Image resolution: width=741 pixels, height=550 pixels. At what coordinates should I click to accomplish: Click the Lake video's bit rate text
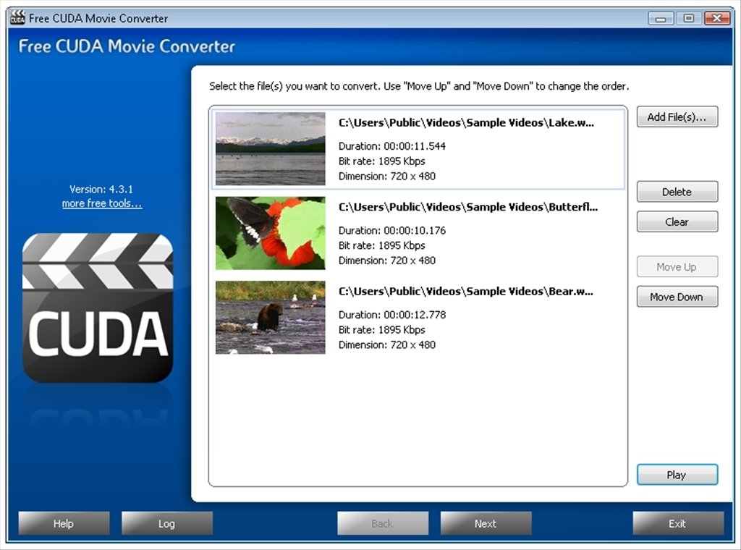pyautogui.click(x=382, y=161)
